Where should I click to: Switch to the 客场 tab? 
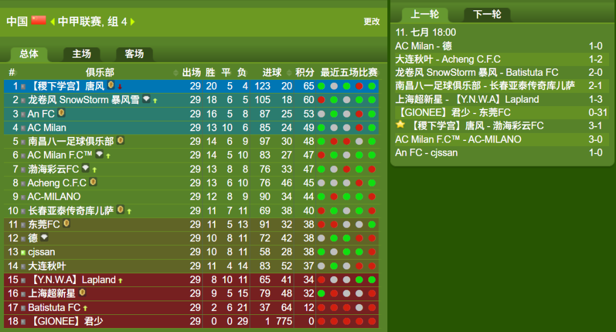134,54
